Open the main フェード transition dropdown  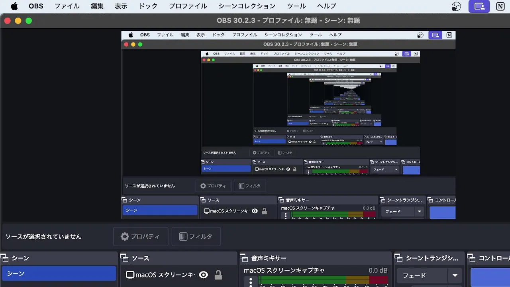[429, 275]
